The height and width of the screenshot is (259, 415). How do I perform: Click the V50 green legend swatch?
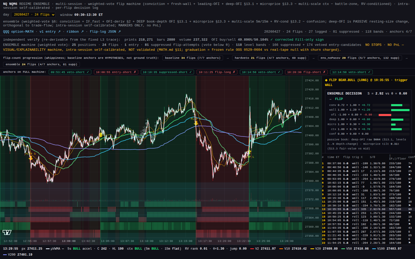click(x=343, y=249)
